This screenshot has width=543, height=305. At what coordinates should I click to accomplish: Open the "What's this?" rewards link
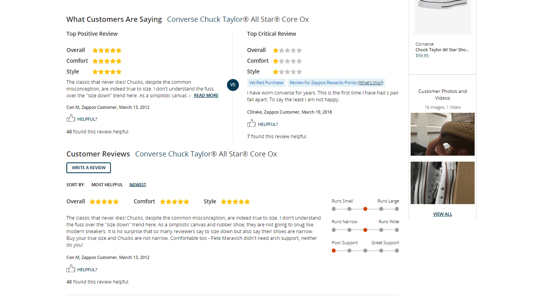pyautogui.click(x=370, y=83)
